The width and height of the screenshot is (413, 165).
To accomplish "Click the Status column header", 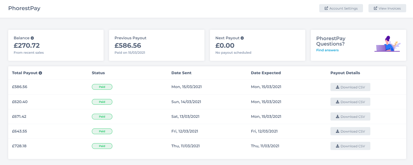I will (98, 73).
